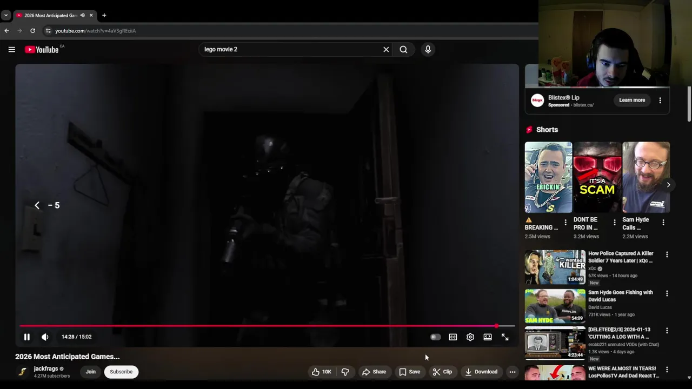692x389 pixels.
Task: Click the xQc channel name
Action: 592,269
